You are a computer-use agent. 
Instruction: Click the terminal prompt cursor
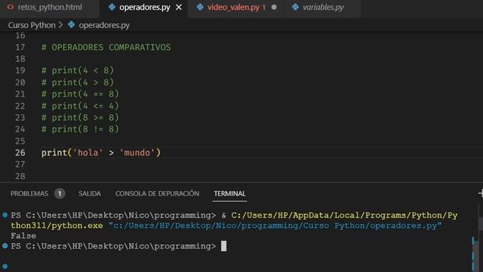223,246
